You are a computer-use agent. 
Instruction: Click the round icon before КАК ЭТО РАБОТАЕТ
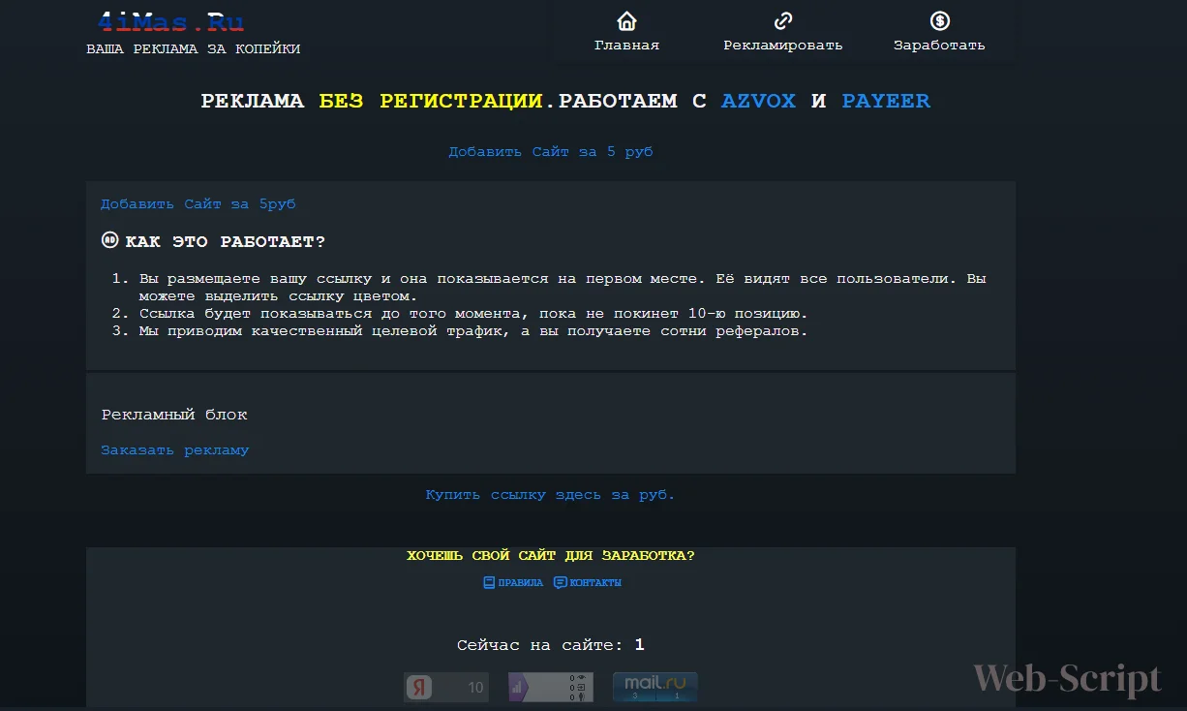pos(110,240)
